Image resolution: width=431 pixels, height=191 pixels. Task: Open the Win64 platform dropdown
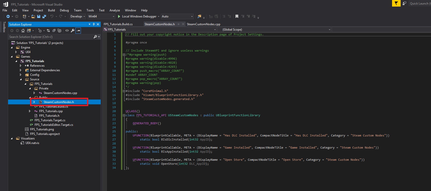click(101, 16)
